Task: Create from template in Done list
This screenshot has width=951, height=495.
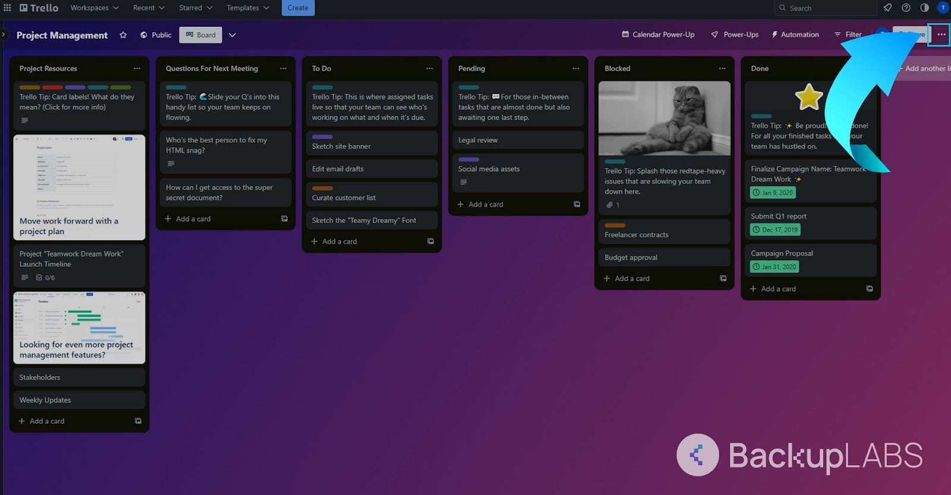Action: click(x=869, y=289)
